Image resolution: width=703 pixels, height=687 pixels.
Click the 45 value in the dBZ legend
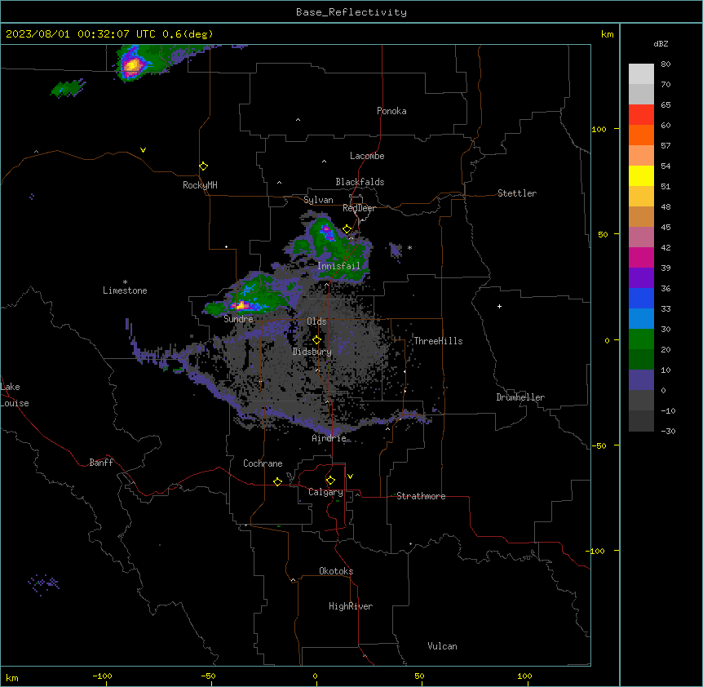tap(665, 228)
